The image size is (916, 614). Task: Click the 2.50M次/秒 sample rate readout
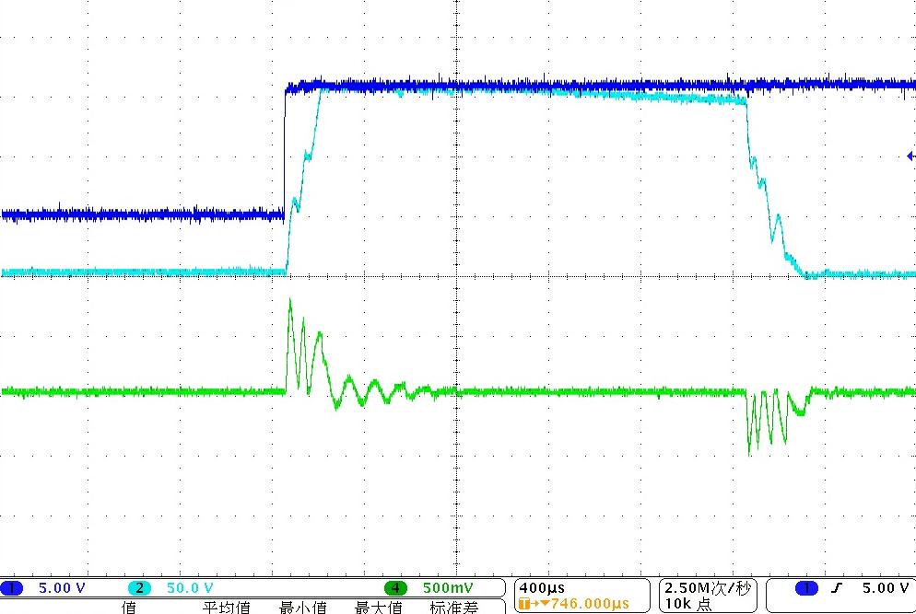click(x=706, y=587)
